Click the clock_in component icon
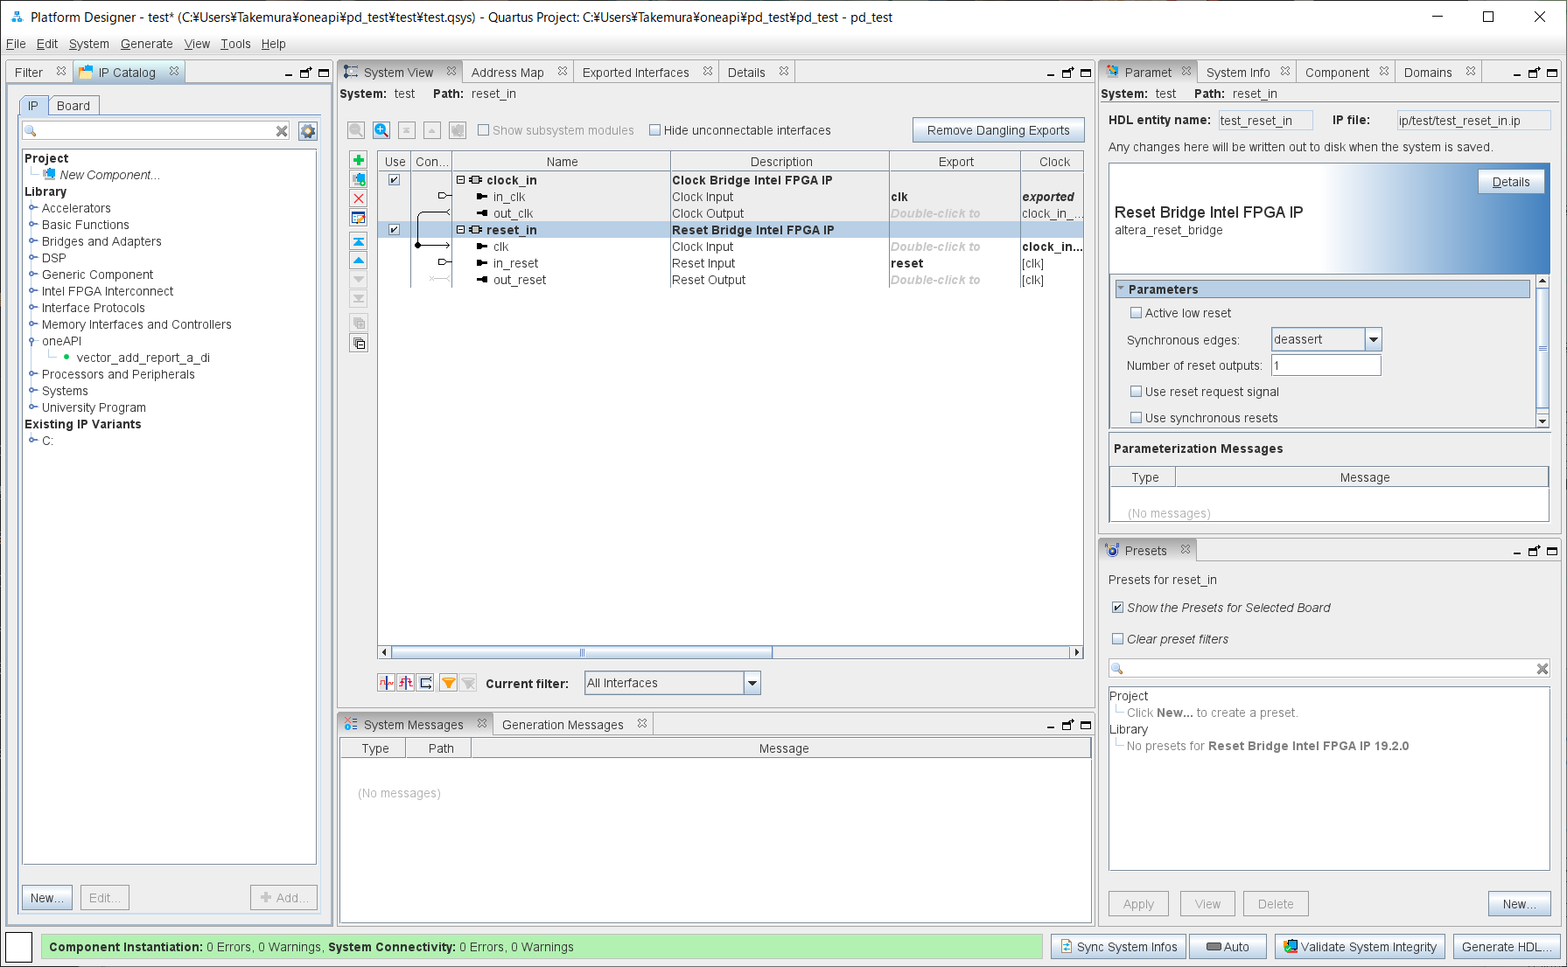 point(476,180)
